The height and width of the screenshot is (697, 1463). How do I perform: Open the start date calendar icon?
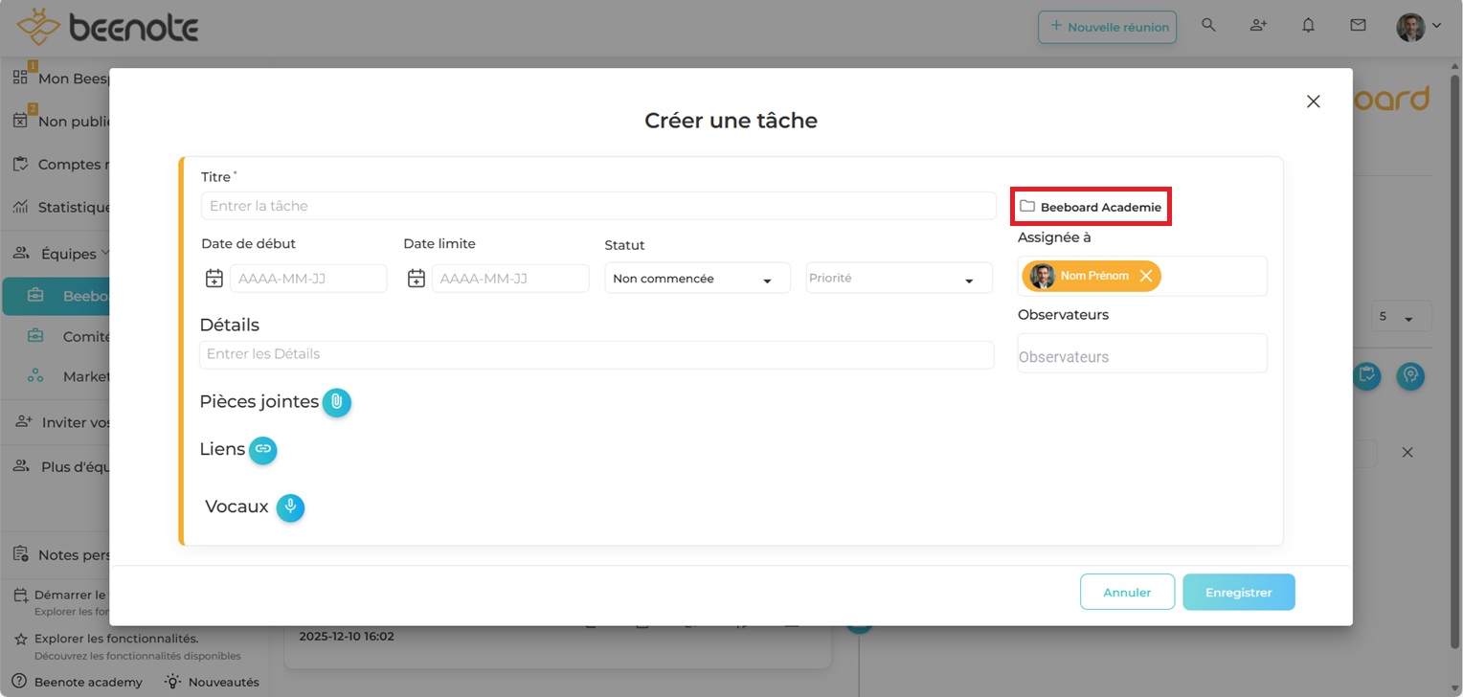(214, 279)
